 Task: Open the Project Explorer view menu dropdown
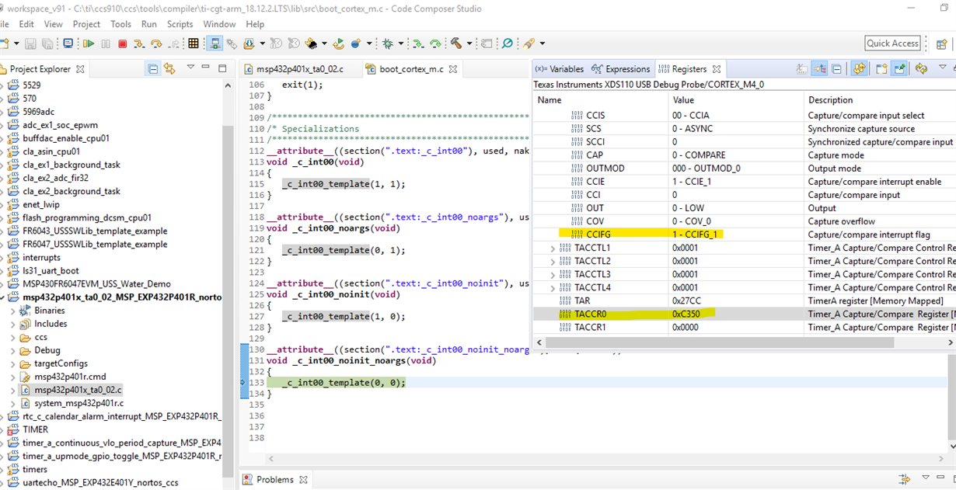point(190,68)
